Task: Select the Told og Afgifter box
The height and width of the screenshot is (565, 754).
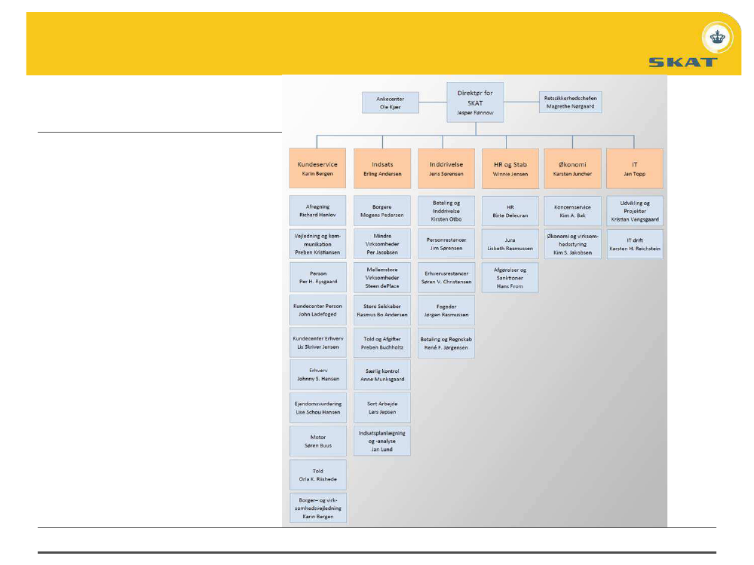Action: (382, 343)
